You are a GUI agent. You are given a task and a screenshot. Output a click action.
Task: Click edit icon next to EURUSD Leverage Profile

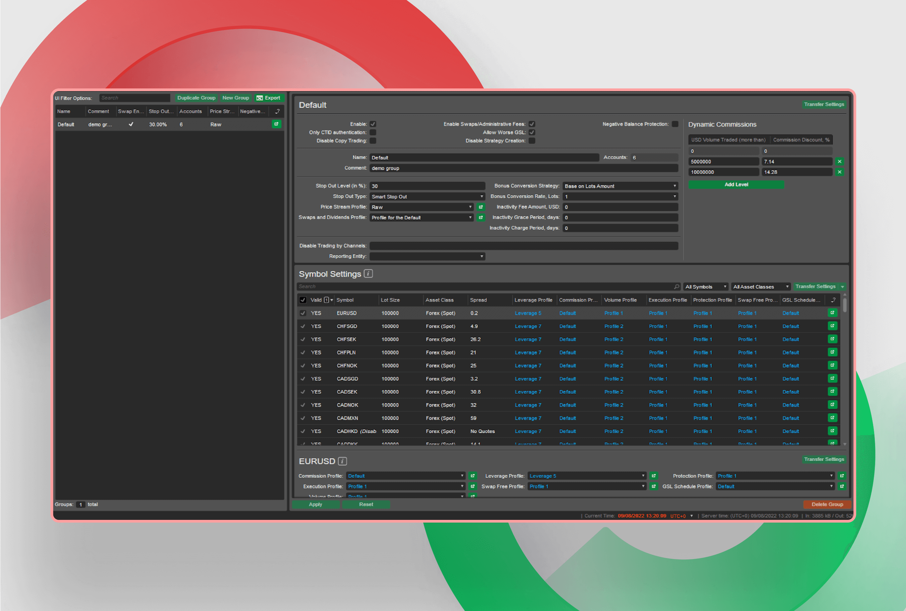(652, 475)
